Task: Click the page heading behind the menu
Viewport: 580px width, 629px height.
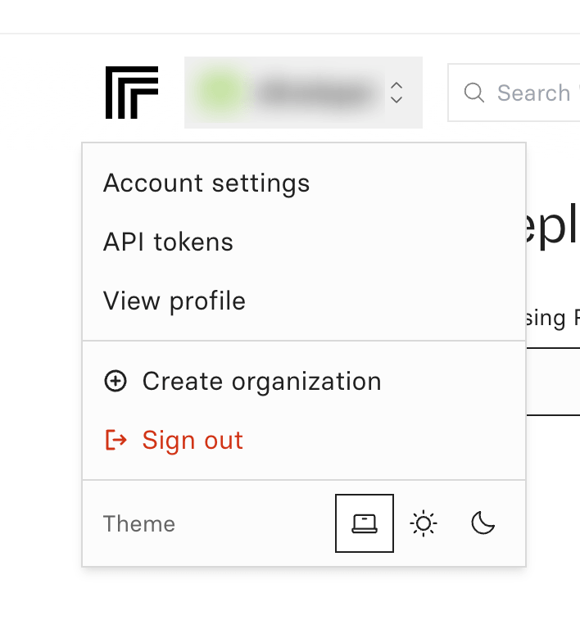Action: click(552, 227)
